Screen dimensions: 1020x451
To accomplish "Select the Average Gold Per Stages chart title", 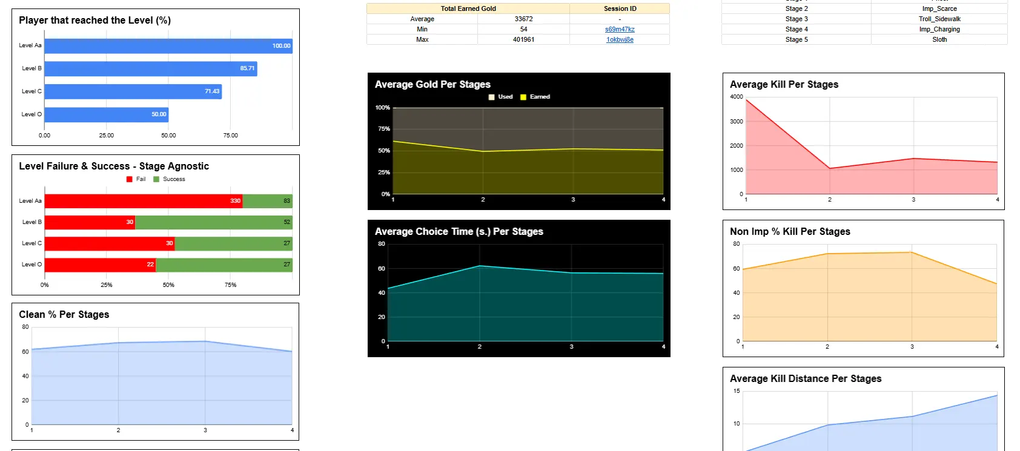I will pos(432,85).
